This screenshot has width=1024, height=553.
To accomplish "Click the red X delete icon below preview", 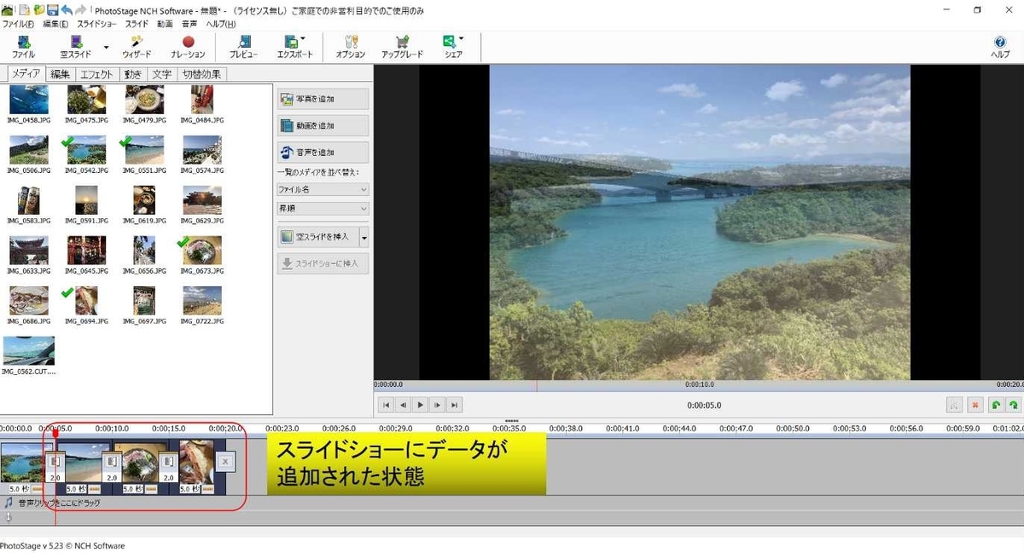I will pyautogui.click(x=975, y=406).
